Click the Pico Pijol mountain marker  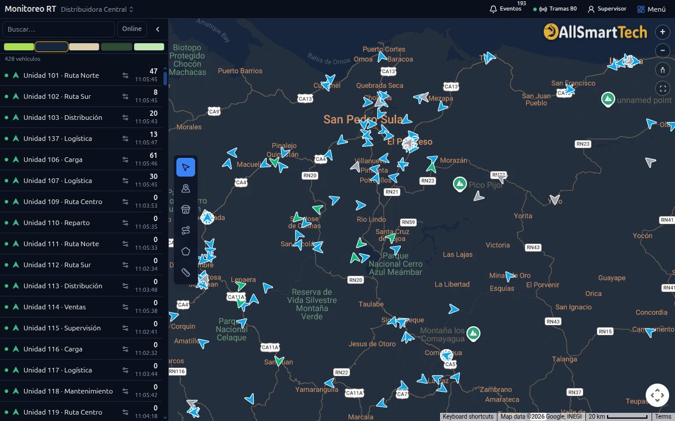tap(460, 184)
